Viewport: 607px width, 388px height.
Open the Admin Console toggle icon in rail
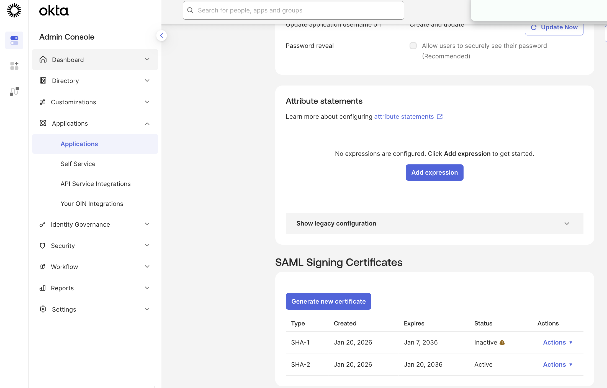pyautogui.click(x=14, y=40)
